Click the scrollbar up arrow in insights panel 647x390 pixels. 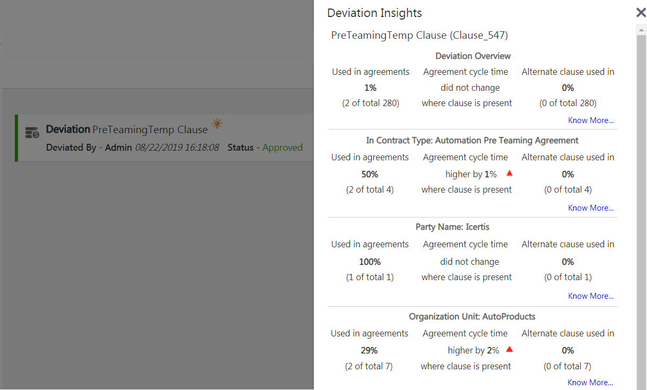pos(641,30)
